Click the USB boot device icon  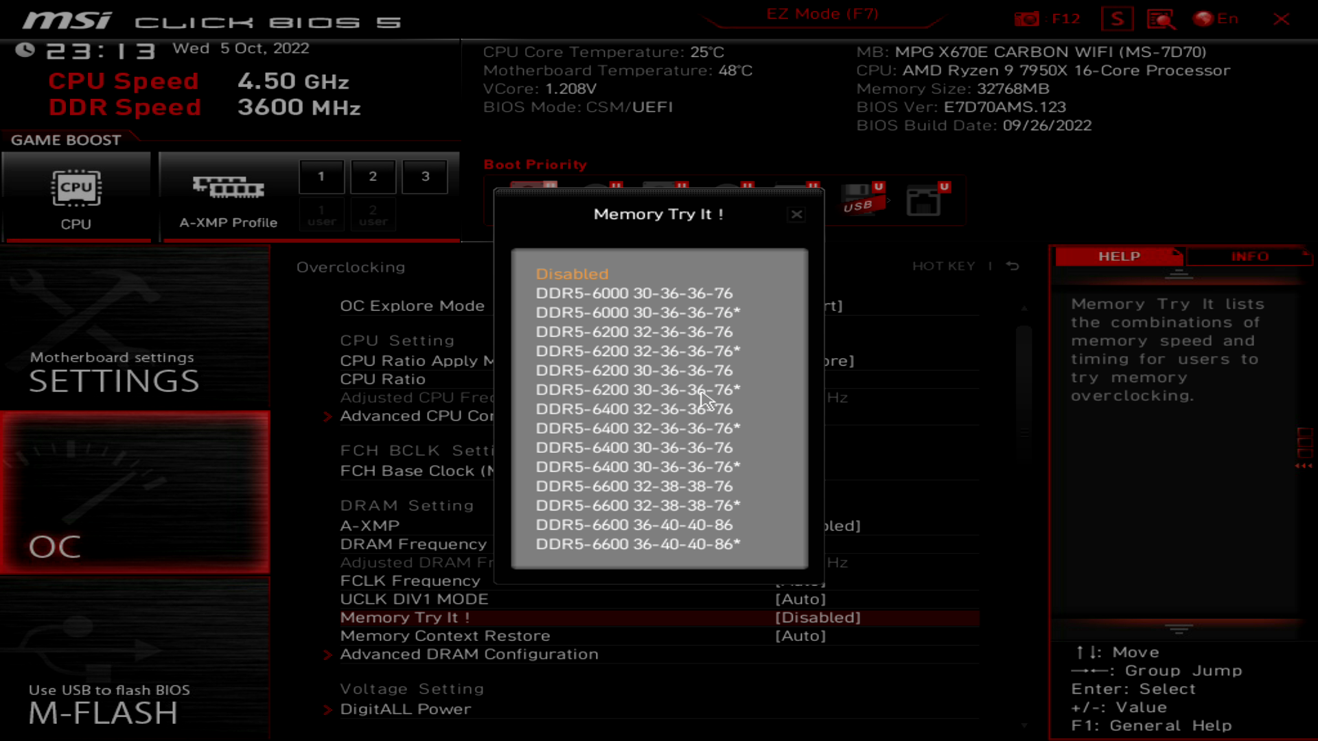pos(862,200)
